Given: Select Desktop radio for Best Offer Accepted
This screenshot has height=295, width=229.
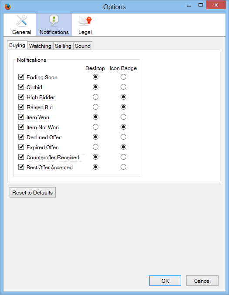Looking at the screenshot, I should [x=95, y=167].
